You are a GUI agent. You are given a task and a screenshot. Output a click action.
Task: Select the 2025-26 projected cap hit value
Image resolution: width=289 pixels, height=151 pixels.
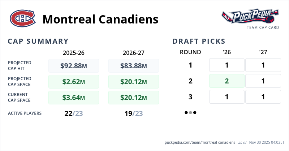pyautogui.click(x=74, y=66)
